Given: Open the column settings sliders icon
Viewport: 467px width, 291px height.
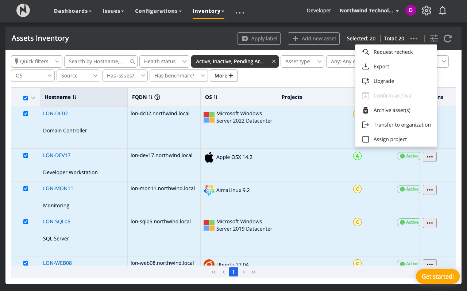Looking at the screenshot, I should point(434,38).
